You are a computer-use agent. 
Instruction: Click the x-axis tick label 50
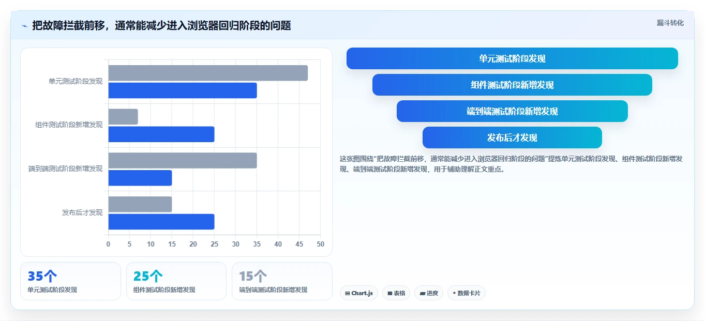coord(321,244)
